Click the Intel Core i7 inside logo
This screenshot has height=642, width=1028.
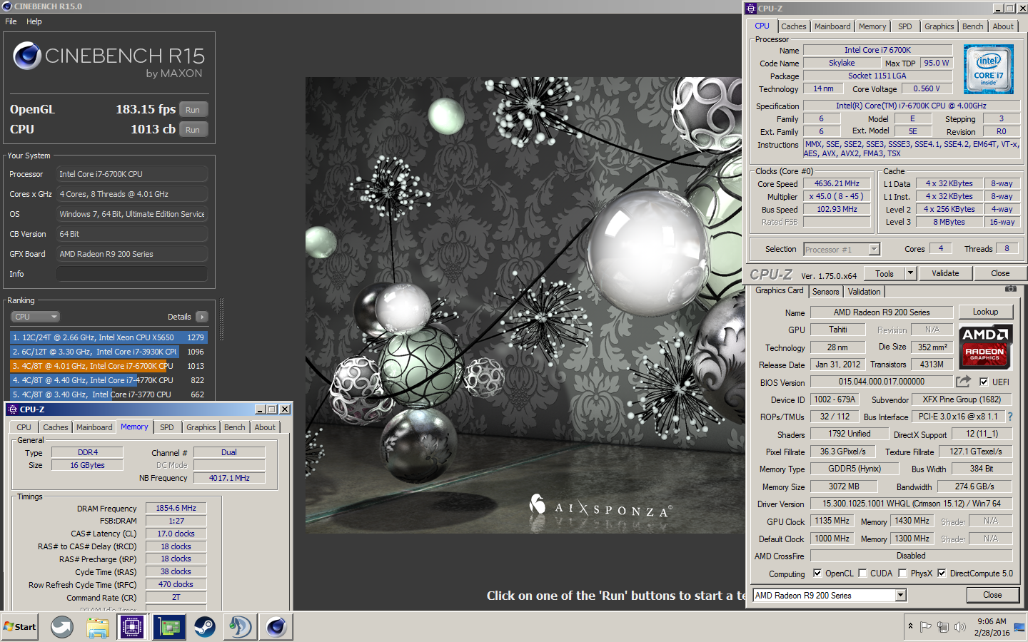pos(989,69)
